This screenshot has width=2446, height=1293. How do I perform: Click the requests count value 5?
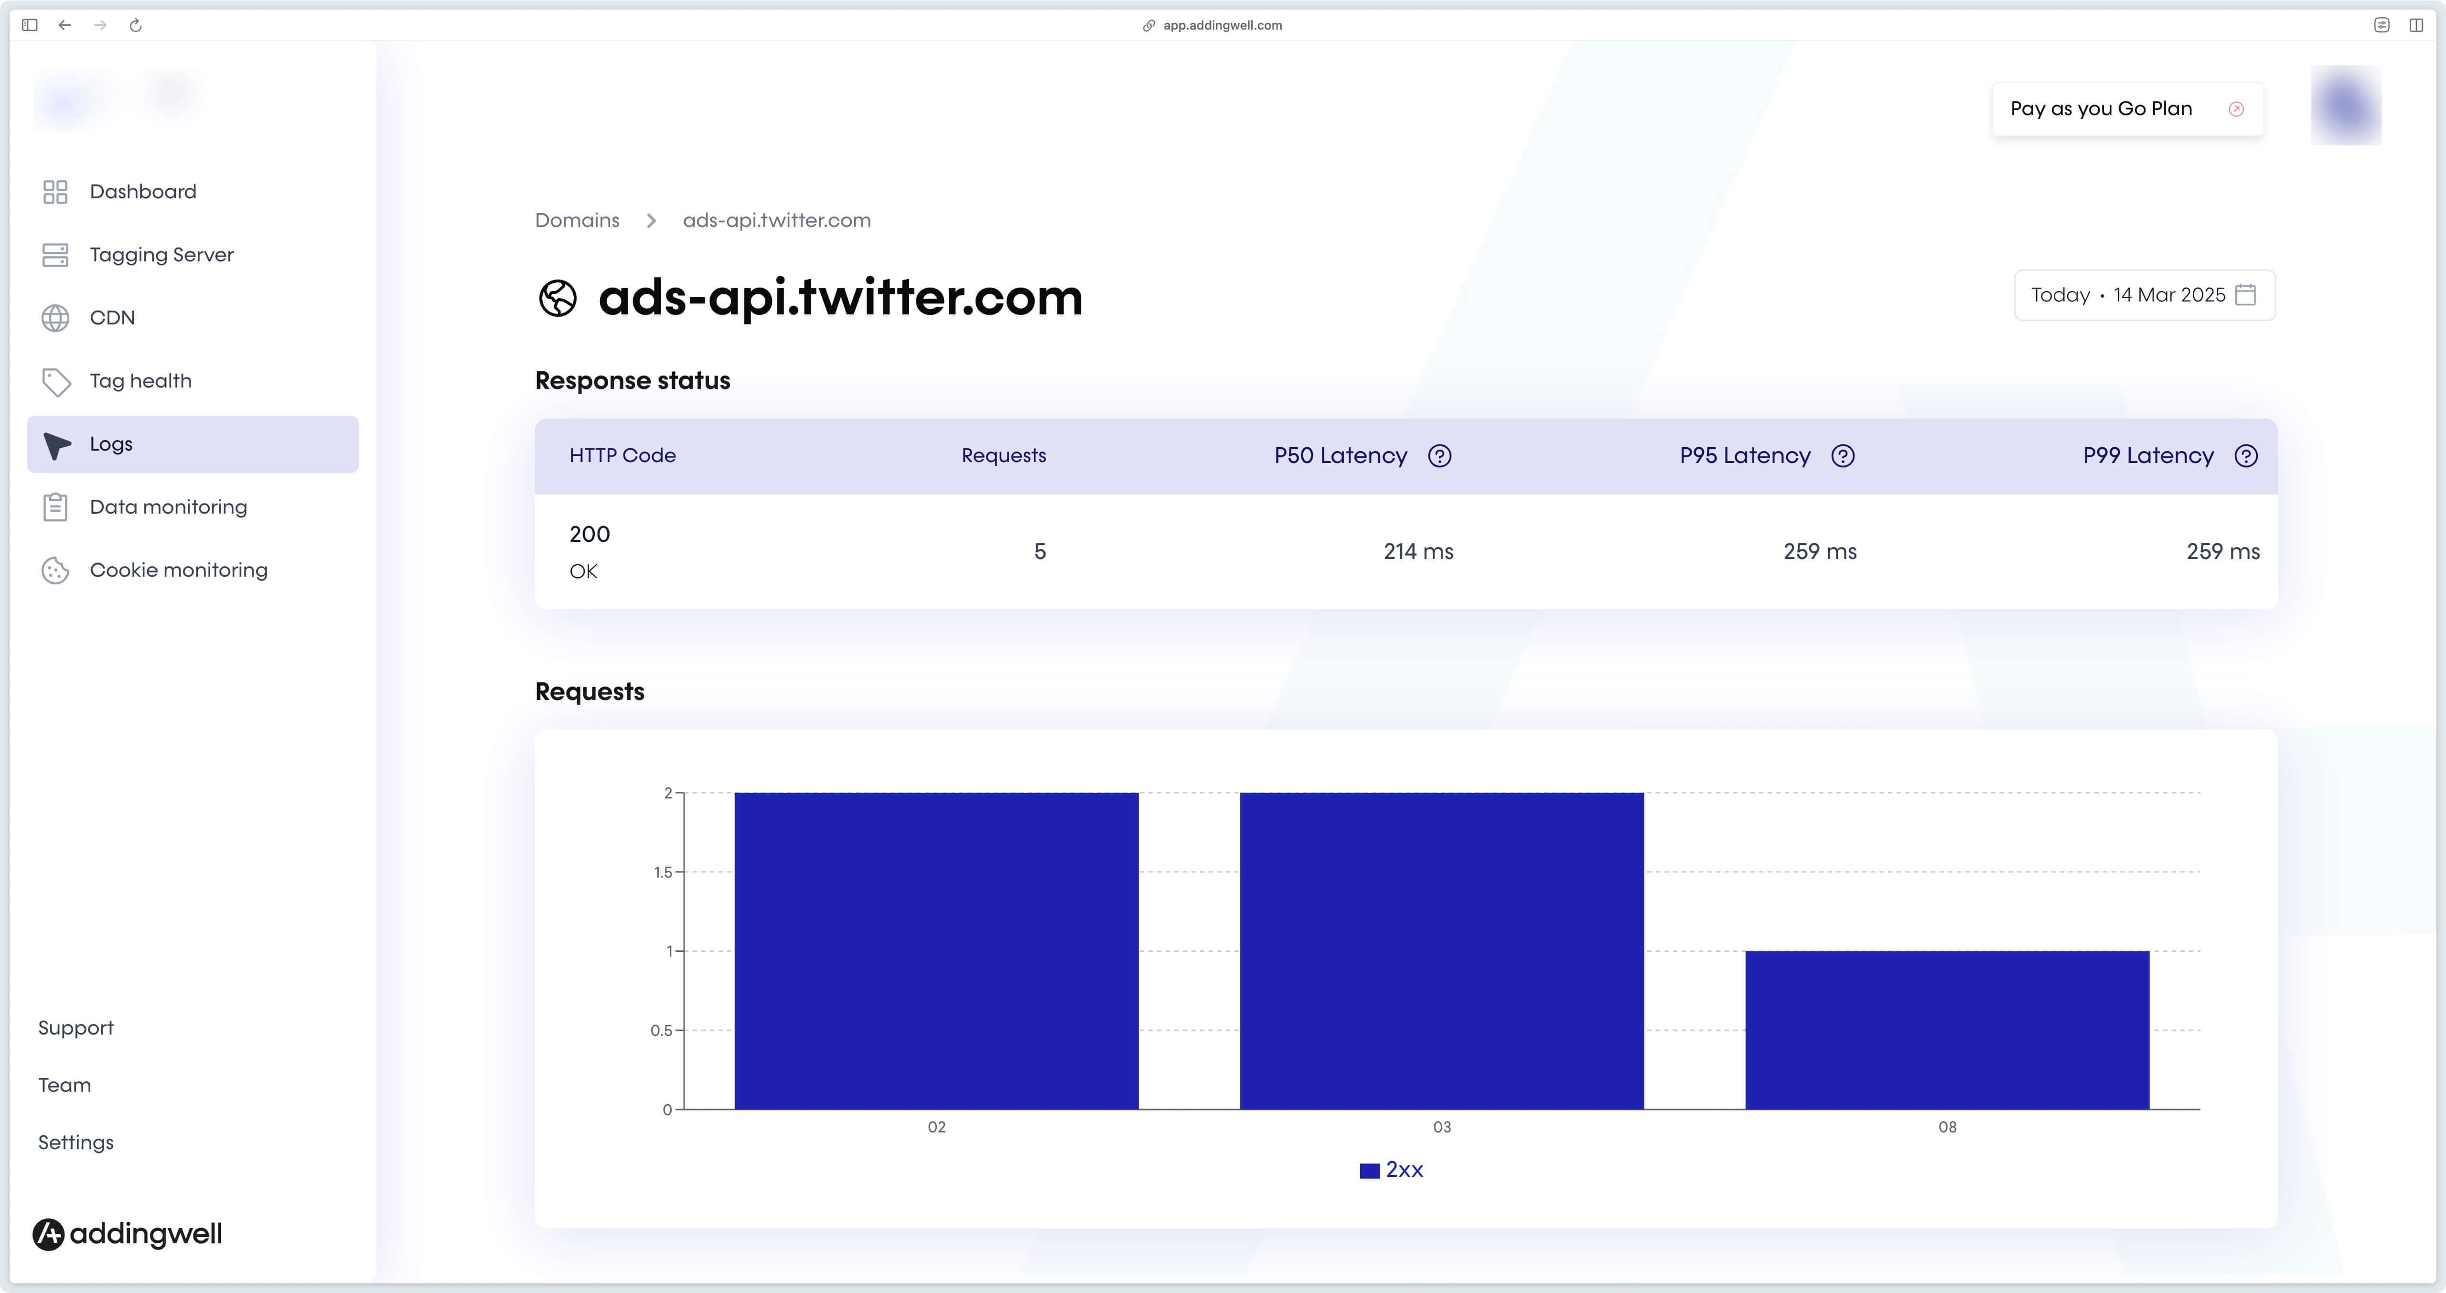click(x=1040, y=552)
